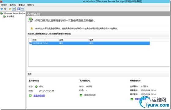The height and width of the screenshot is (110, 171).
Task: Click 查看详细信息 link under 下次备份
Action: click(x=90, y=95)
